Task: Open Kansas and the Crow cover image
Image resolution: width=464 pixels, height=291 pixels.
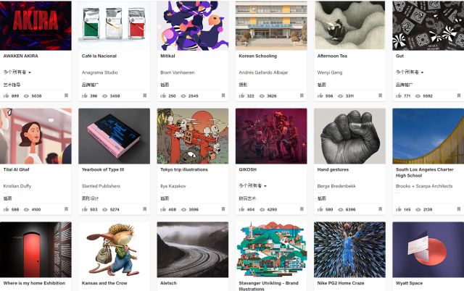Action: (x=115, y=250)
